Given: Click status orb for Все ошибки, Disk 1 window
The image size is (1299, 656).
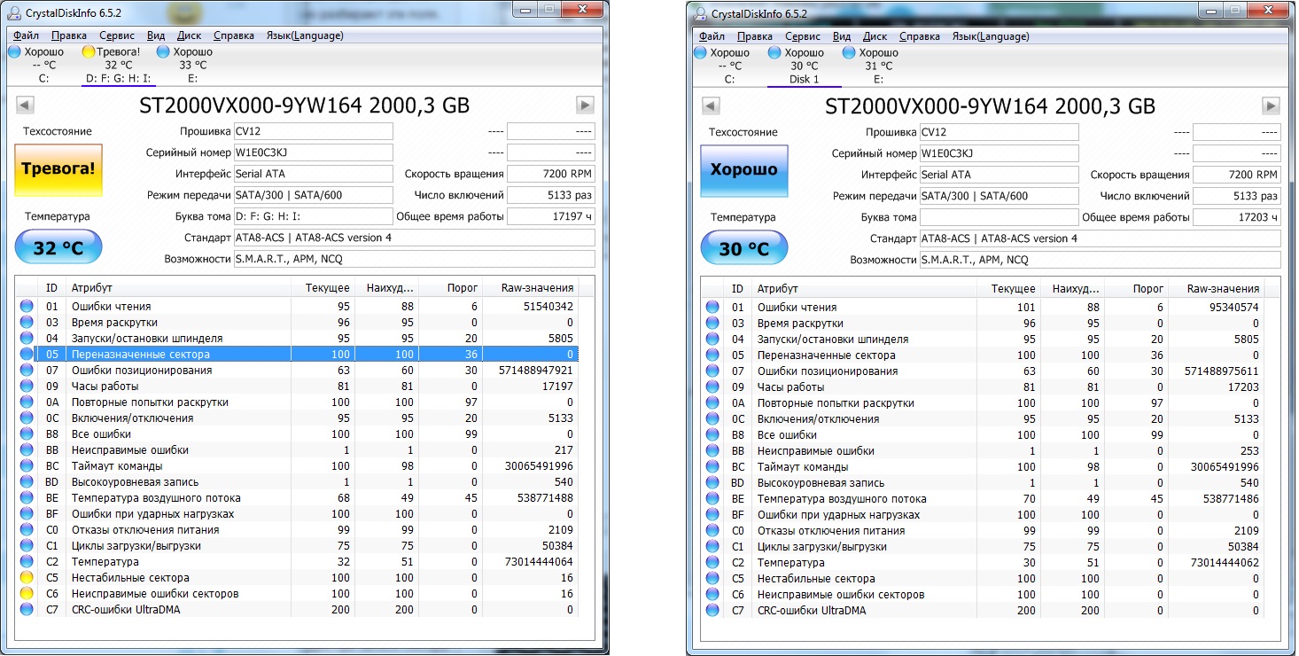Looking at the screenshot, I should pos(712,434).
